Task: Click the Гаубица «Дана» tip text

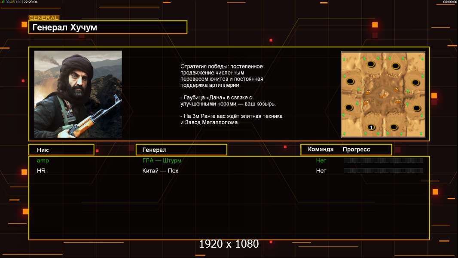Action: (x=228, y=101)
